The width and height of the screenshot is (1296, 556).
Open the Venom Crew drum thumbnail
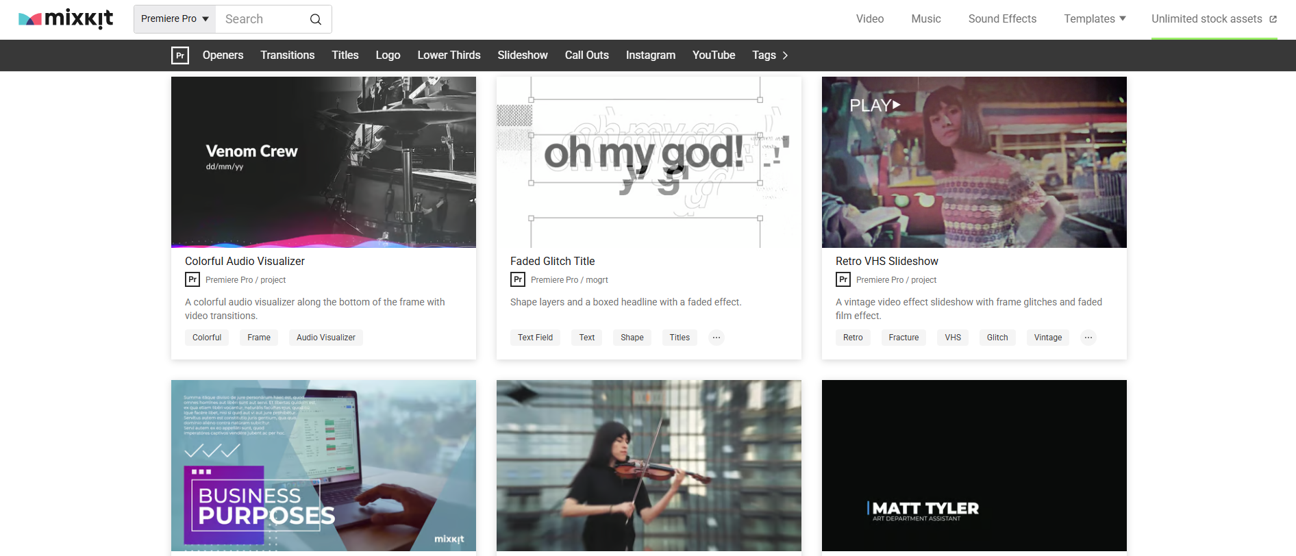click(x=323, y=162)
